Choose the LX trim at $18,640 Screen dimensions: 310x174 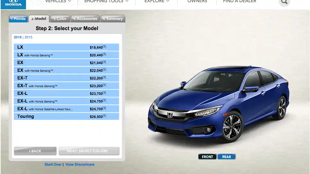pyautogui.click(x=66, y=47)
